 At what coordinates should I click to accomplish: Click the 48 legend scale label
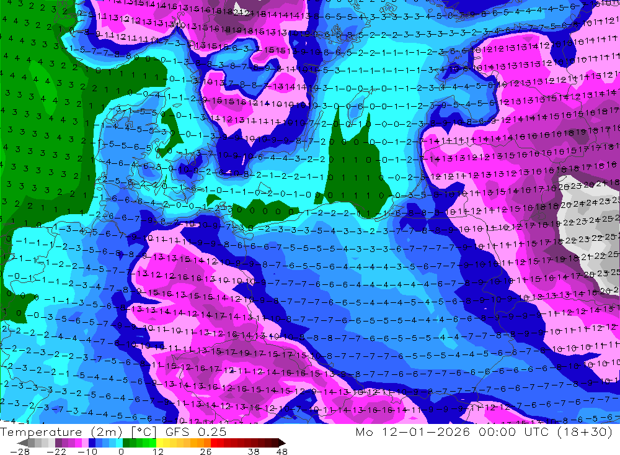click(x=282, y=451)
